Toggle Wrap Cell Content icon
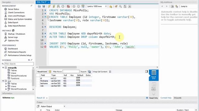199x111 pixels. tap(110, 72)
